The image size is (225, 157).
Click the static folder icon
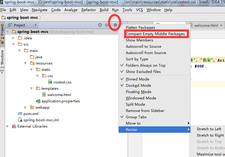coord(38,70)
